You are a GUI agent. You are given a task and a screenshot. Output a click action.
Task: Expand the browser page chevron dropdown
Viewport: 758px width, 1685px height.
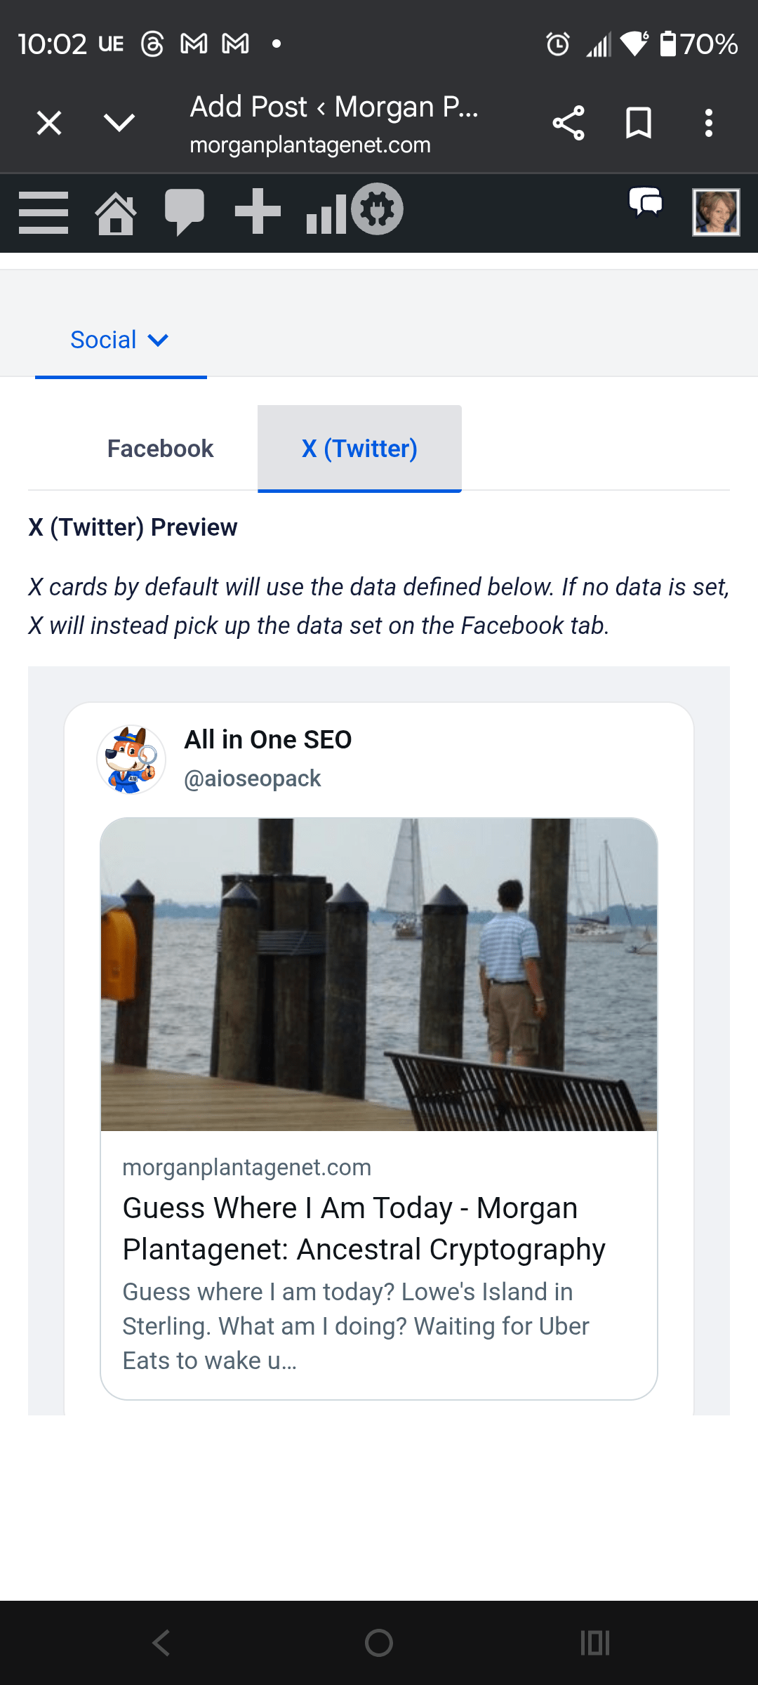(119, 124)
